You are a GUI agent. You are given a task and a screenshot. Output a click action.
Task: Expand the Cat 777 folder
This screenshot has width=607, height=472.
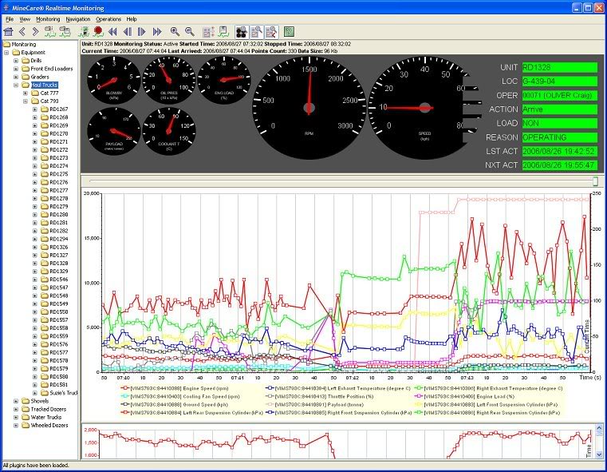[x=26, y=92]
